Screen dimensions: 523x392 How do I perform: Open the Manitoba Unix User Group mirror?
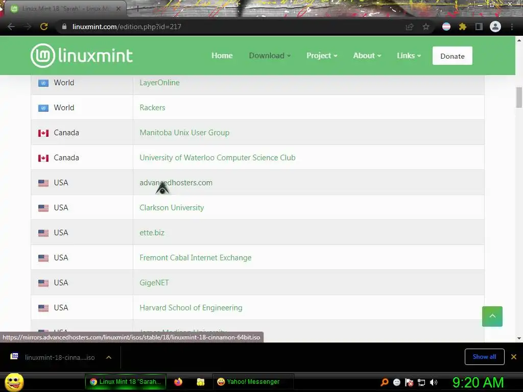click(184, 133)
